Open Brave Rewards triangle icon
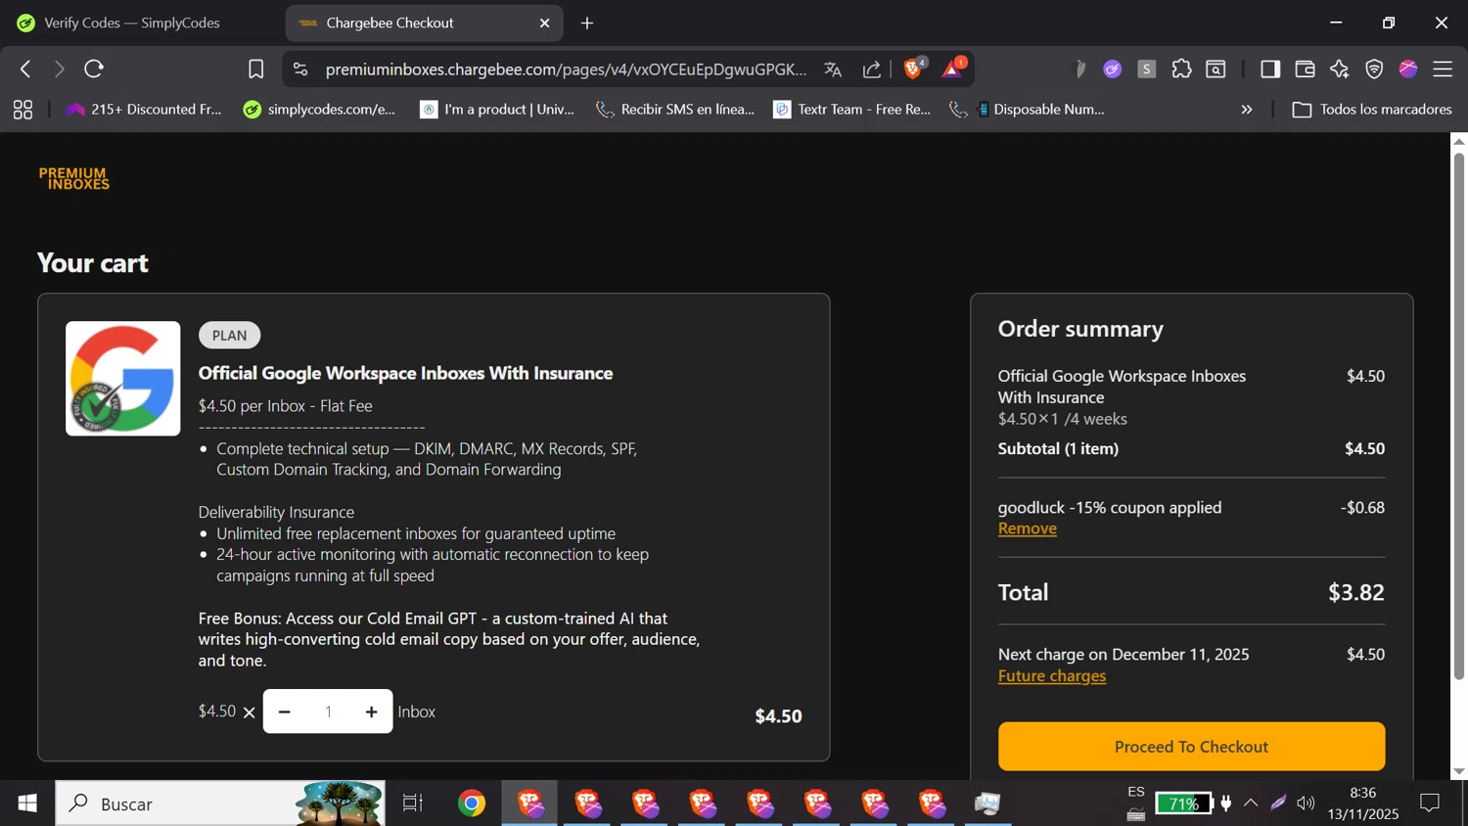This screenshot has width=1468, height=826. (953, 68)
